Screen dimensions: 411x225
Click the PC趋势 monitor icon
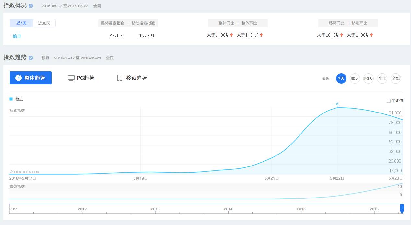(x=71, y=78)
